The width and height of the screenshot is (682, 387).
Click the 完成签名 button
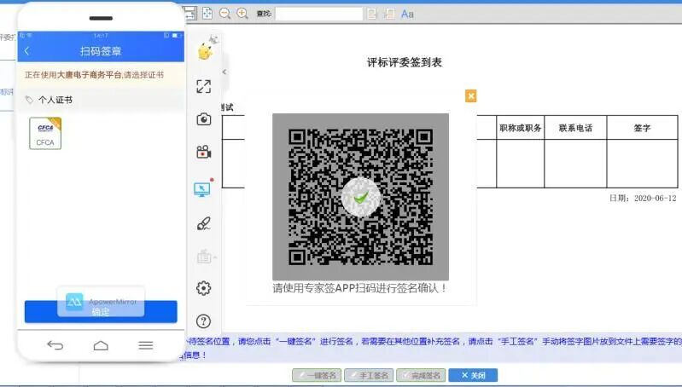pyautogui.click(x=421, y=375)
